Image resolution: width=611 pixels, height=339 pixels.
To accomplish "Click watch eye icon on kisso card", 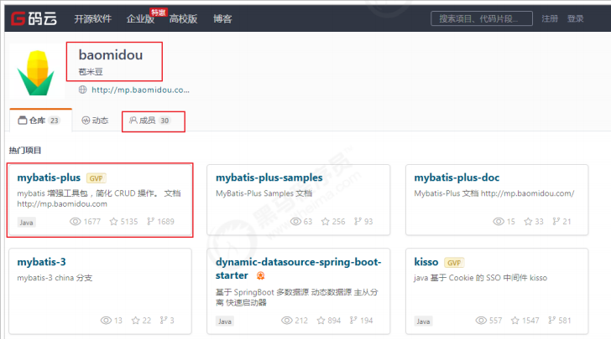I will click(x=481, y=321).
